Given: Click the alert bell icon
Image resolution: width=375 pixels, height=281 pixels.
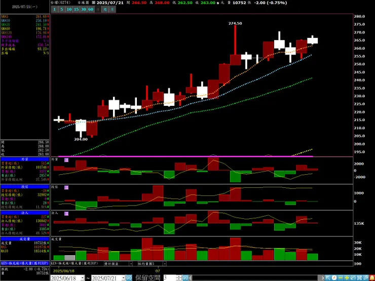Looking at the screenshot, I should click(x=372, y=278).
